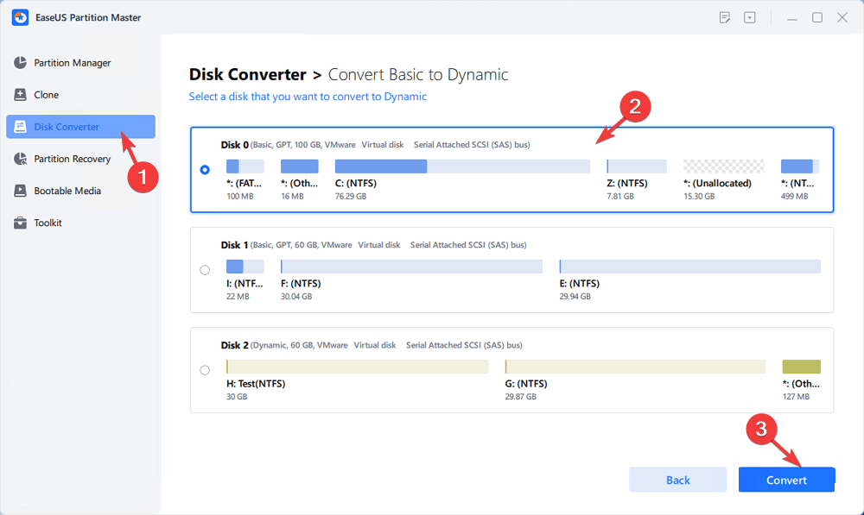
Task: Click the 'H: Test(NTFS)' label
Action: click(x=256, y=384)
